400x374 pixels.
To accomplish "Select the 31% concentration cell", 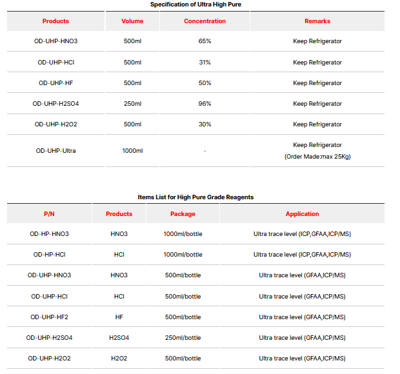I will [x=205, y=63].
